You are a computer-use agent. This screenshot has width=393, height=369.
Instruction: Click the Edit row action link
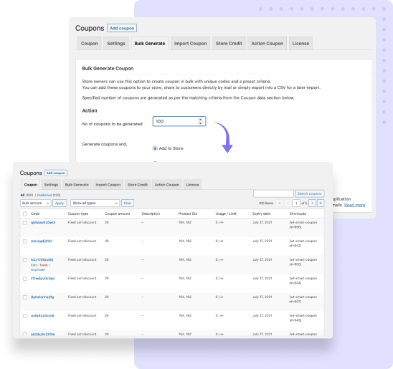pyautogui.click(x=34, y=265)
